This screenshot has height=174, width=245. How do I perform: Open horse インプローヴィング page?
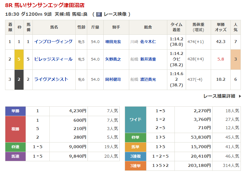(x=53, y=42)
